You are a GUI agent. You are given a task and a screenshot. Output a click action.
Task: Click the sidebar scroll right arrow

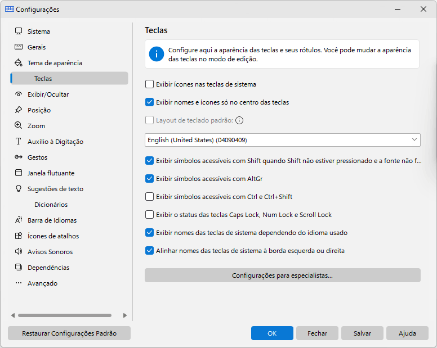(125, 315)
